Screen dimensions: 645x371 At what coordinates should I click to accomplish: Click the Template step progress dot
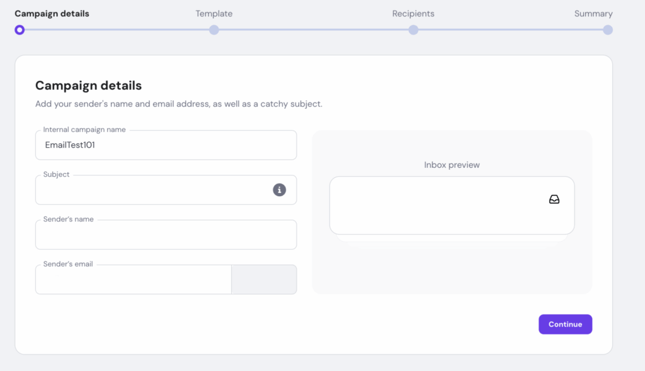[214, 30]
